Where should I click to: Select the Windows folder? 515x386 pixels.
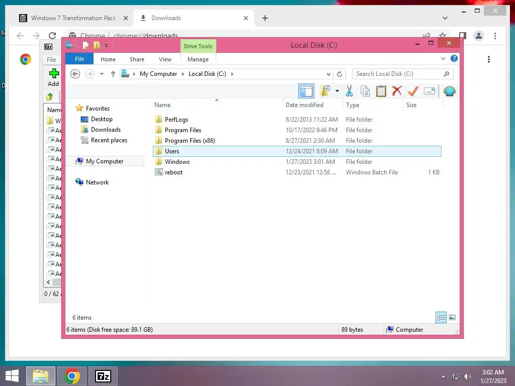pos(177,162)
